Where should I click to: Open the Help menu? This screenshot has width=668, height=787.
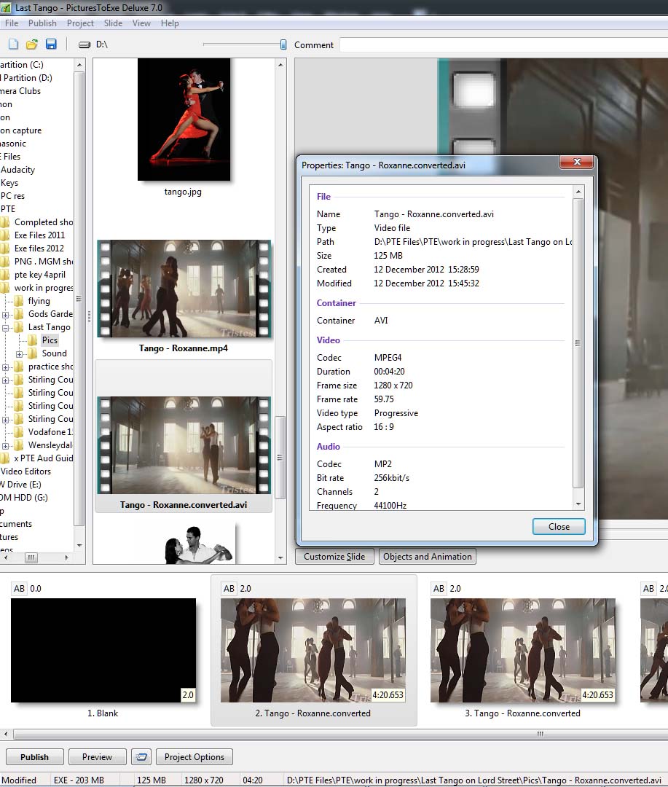170,23
